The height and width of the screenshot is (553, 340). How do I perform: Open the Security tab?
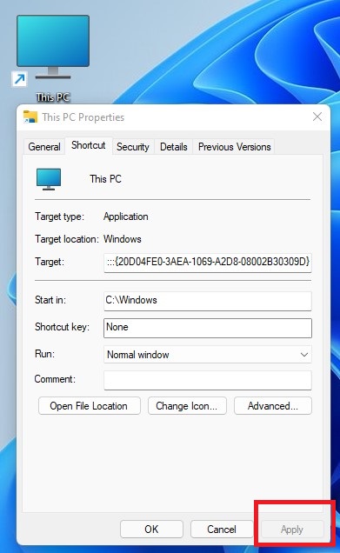[x=133, y=147]
